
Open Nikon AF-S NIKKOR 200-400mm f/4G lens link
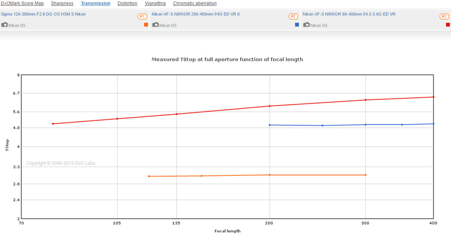196,14
